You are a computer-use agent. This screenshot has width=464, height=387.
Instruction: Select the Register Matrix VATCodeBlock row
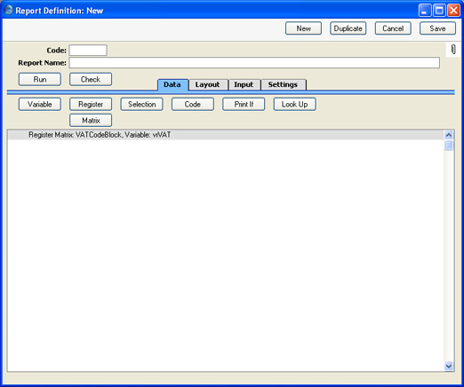226,135
